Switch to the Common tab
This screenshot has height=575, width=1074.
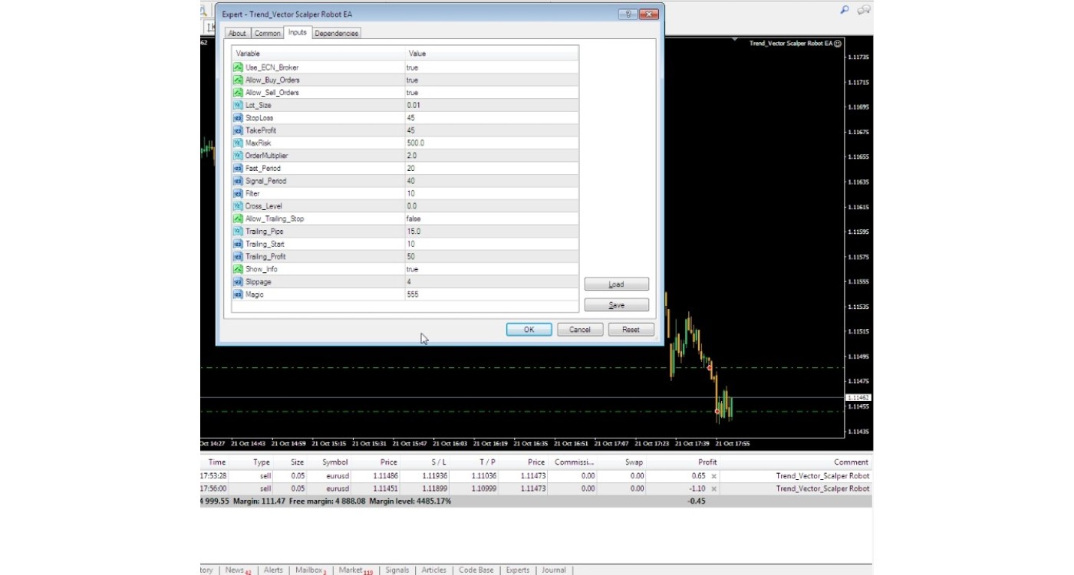coord(268,33)
